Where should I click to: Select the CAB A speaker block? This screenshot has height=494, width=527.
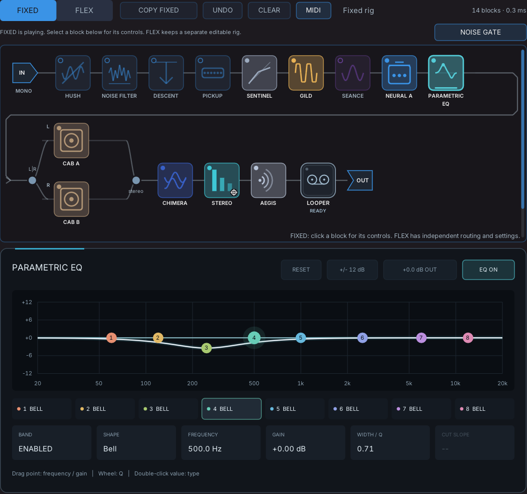pos(71,140)
